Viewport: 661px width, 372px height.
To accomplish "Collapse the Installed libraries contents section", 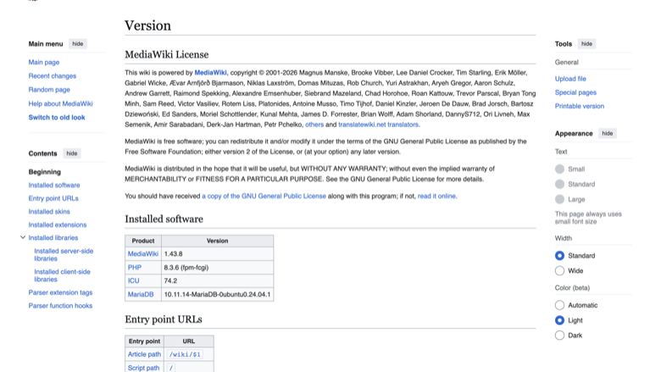I will (23, 237).
